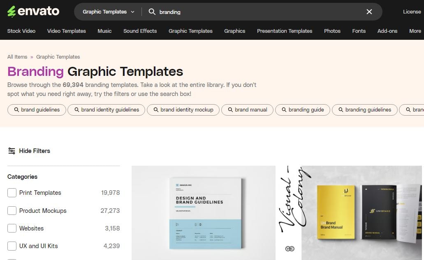This screenshot has width=424, height=260.
Task: Click magnifier icon in brand identity guidelines chip
Action: [x=77, y=110]
